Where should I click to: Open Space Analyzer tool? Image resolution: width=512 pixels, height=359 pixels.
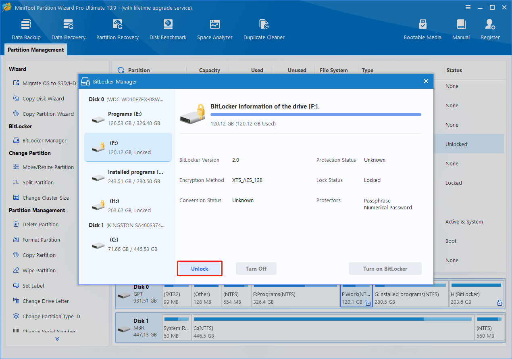215,29
